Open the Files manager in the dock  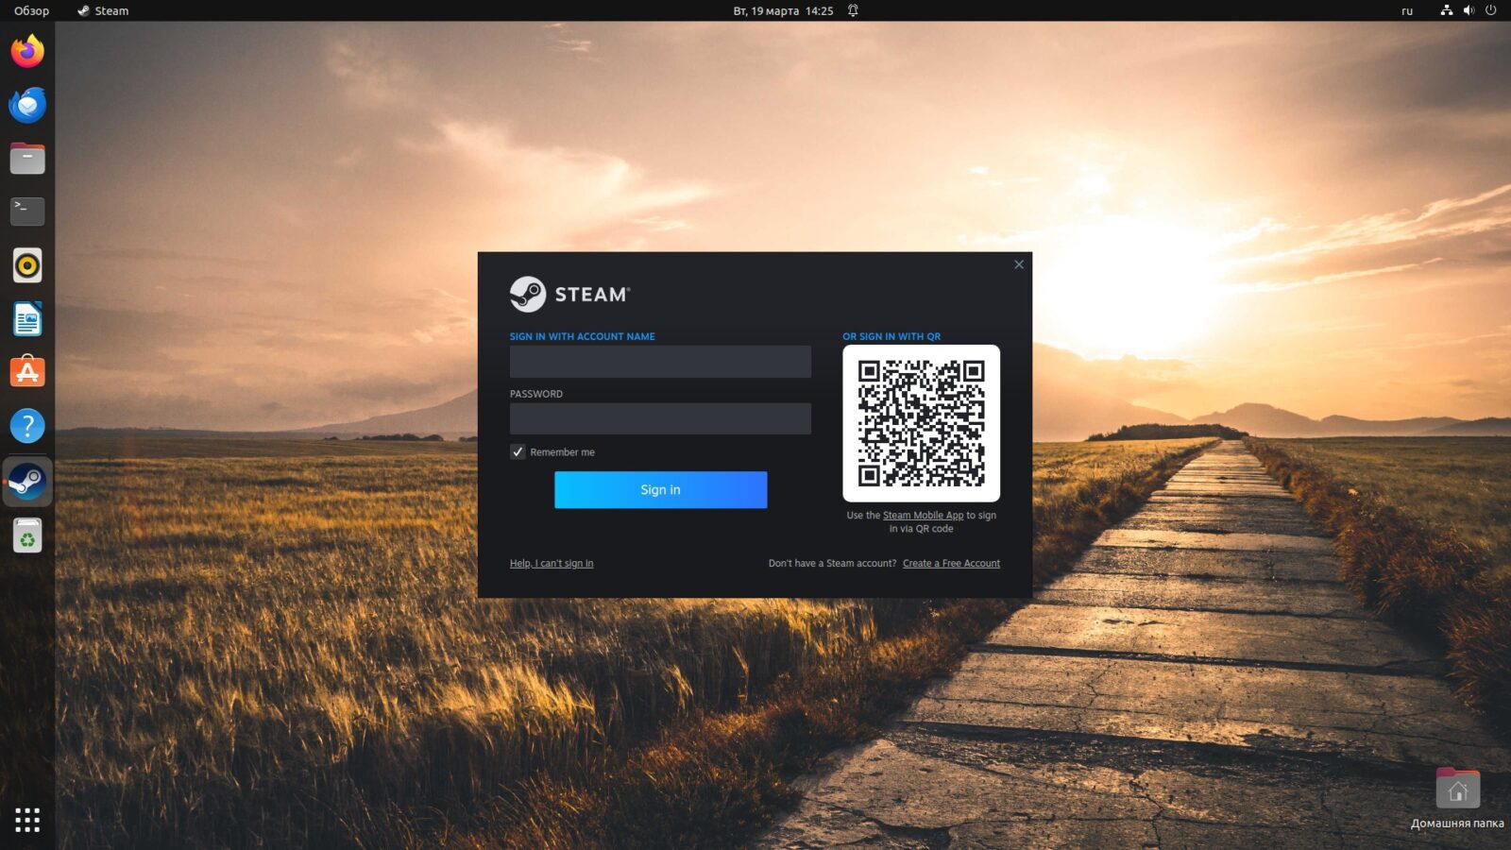point(27,158)
